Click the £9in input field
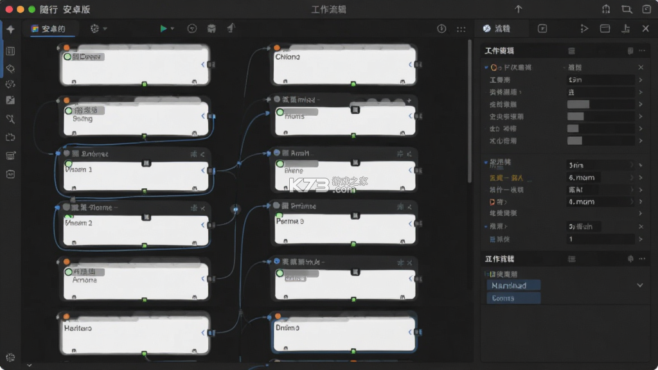This screenshot has height=370, width=658. click(x=600, y=80)
